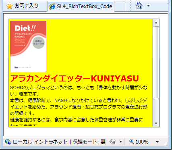Expand the zoom level dropdown arrow
172x150 pixels.
(157, 142)
